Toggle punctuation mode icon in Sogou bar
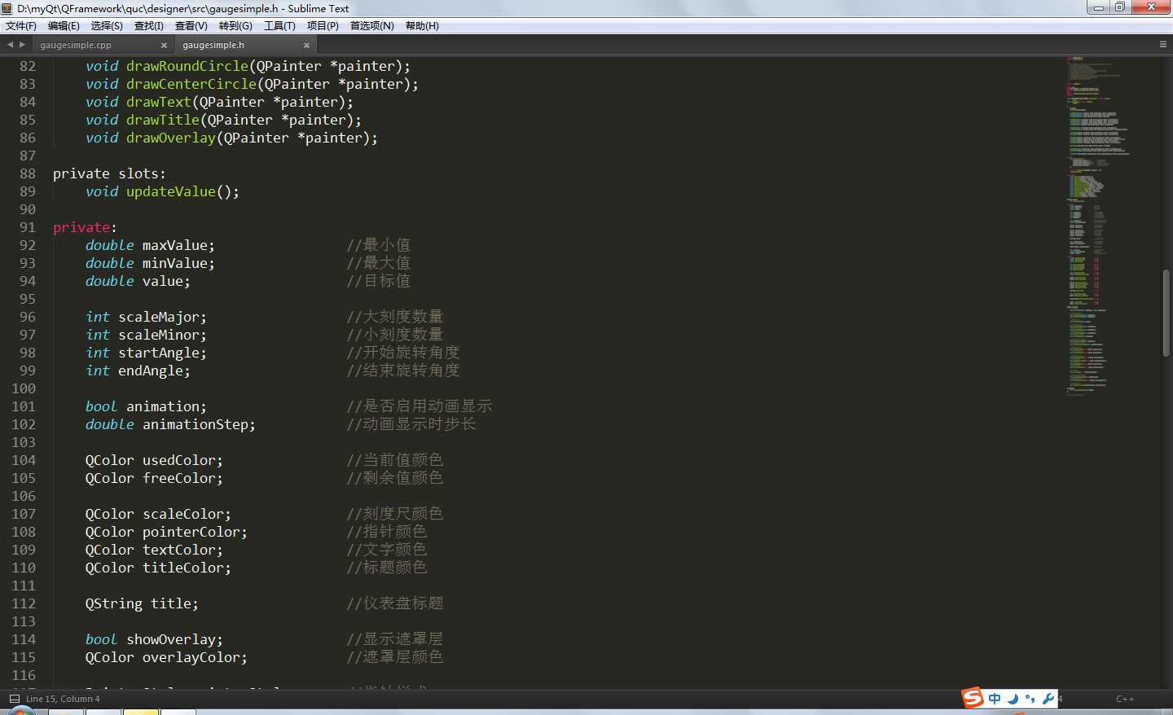1173x715 pixels. (x=1030, y=699)
